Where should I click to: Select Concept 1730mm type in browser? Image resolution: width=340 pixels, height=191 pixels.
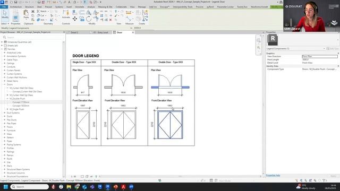coord(21,102)
